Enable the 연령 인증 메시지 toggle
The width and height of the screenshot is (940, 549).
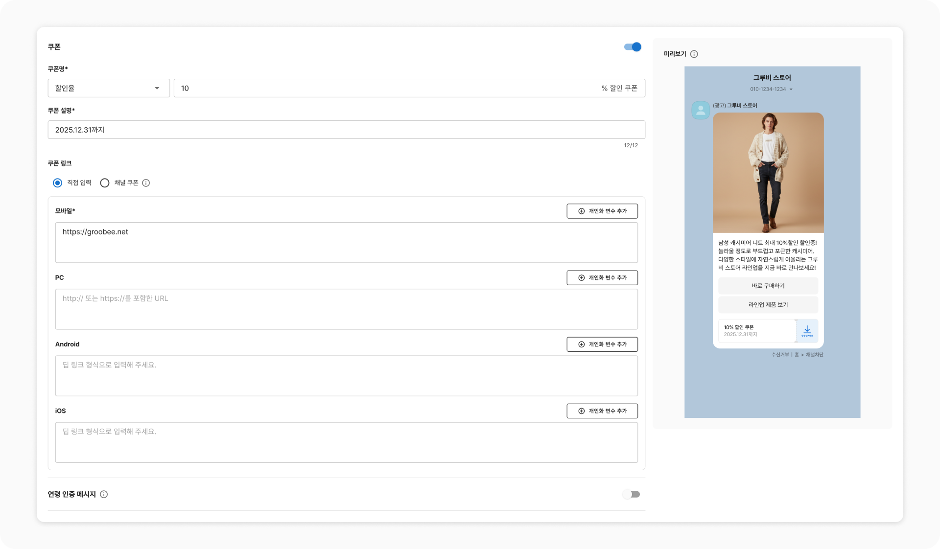tap(631, 494)
